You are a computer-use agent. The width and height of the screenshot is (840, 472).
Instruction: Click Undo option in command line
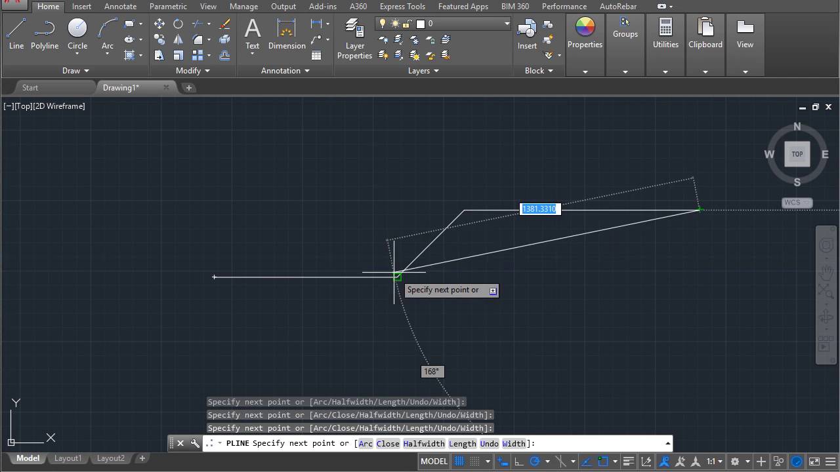tap(490, 444)
